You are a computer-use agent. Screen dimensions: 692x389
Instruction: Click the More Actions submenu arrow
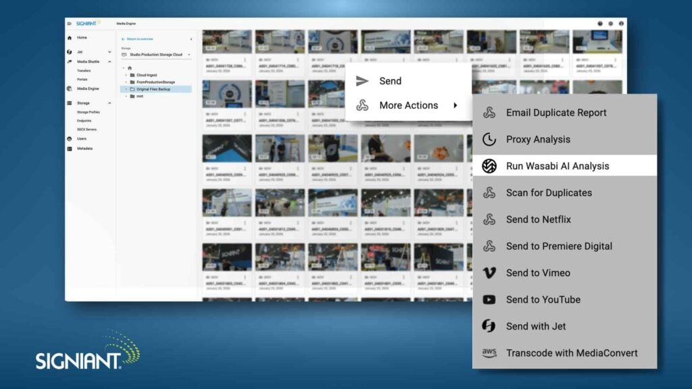pos(455,105)
